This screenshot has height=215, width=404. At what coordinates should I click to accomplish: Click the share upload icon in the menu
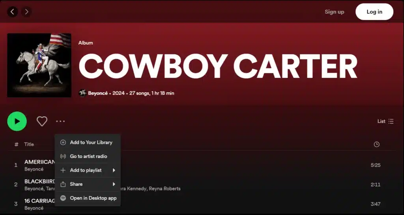63,184
